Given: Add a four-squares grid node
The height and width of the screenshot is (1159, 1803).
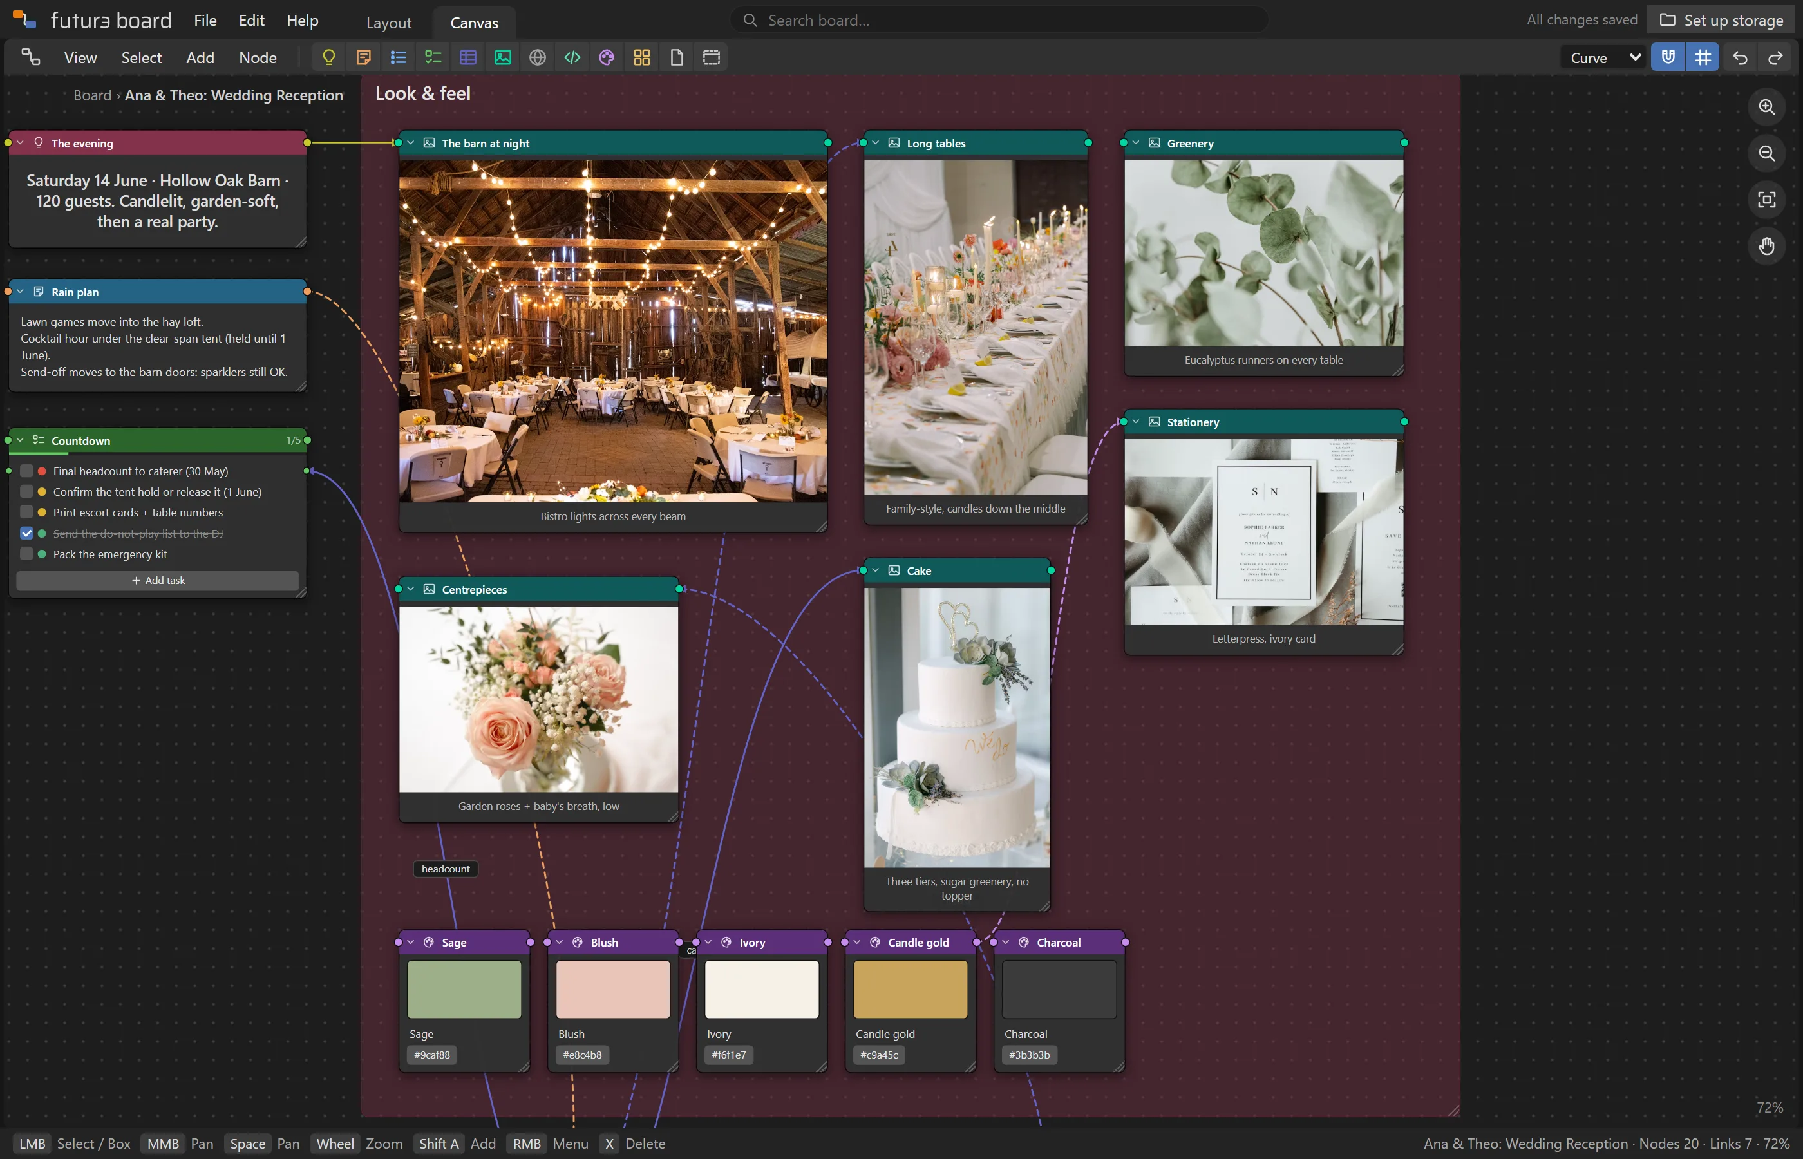Looking at the screenshot, I should (x=642, y=57).
